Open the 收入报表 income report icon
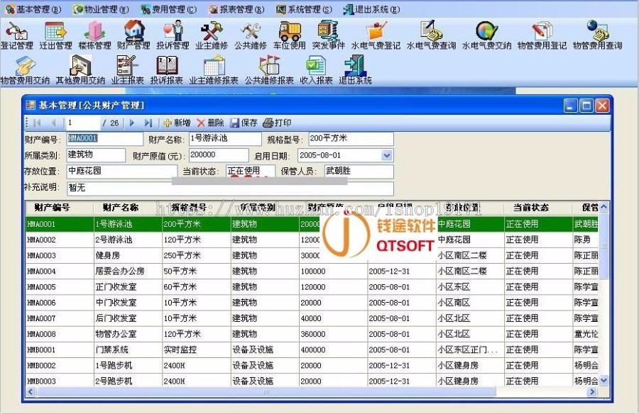 point(316,67)
